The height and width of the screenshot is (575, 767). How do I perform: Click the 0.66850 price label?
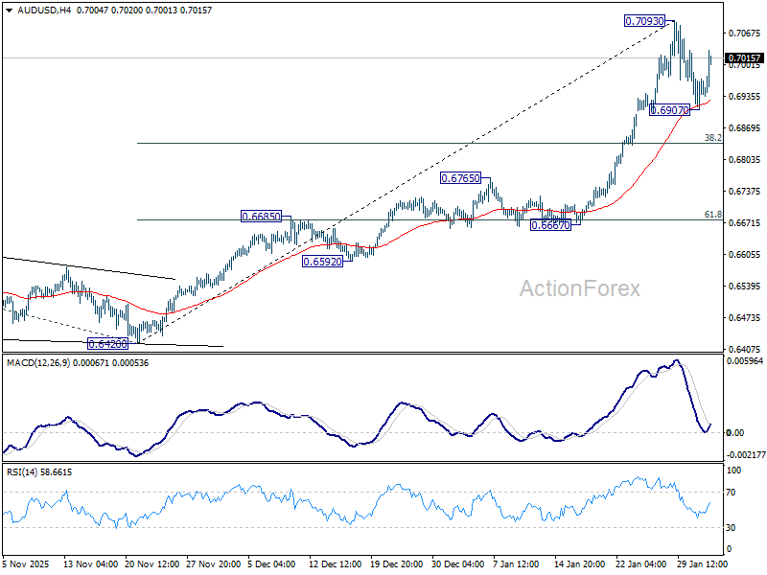tap(261, 217)
